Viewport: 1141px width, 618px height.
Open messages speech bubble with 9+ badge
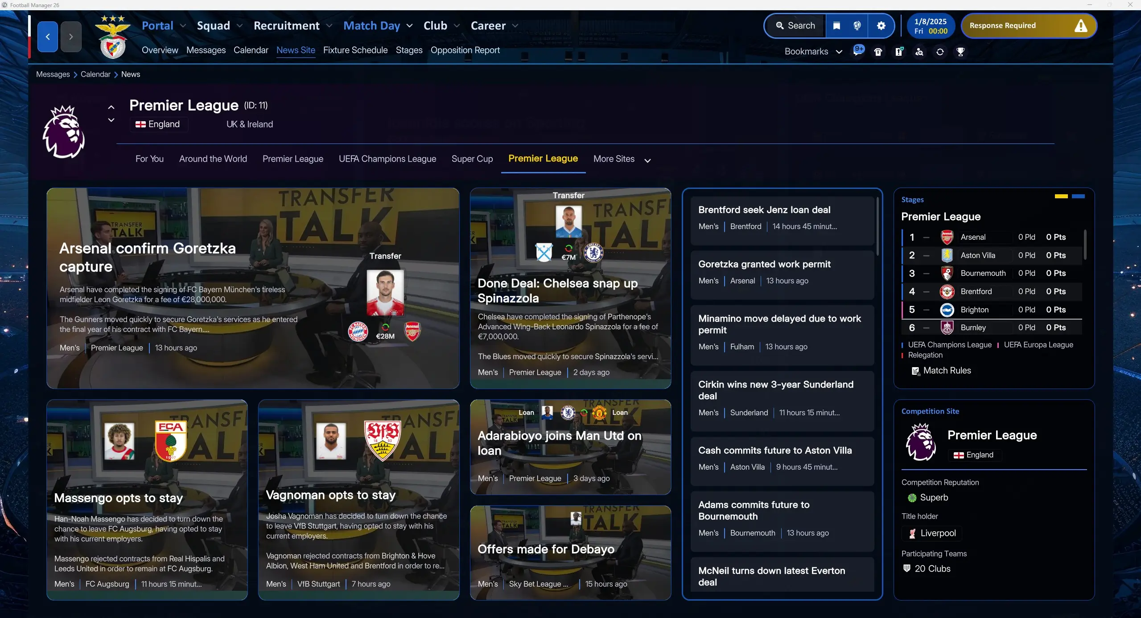tap(858, 51)
